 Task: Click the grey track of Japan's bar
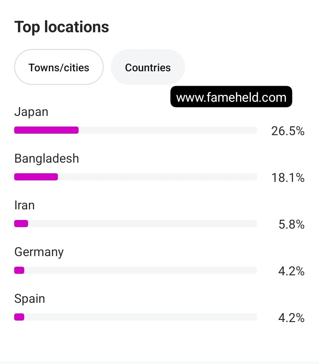coord(168,130)
